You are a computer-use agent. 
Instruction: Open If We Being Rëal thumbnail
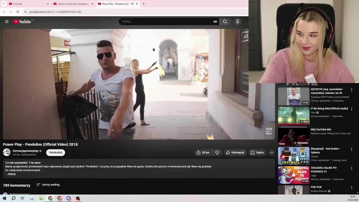point(294,115)
